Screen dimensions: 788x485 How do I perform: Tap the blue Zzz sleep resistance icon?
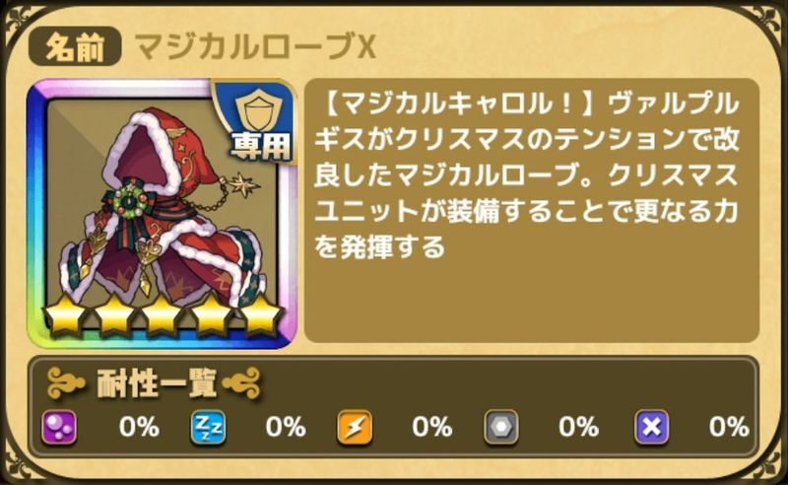[x=208, y=427]
